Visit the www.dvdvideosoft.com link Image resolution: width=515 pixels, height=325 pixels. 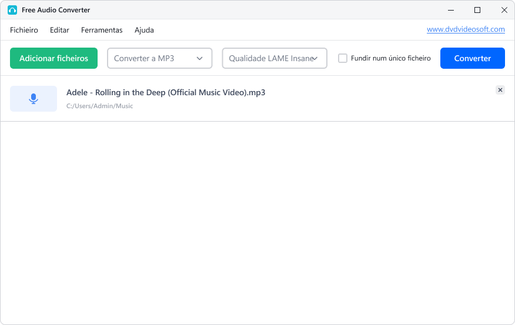[466, 29]
